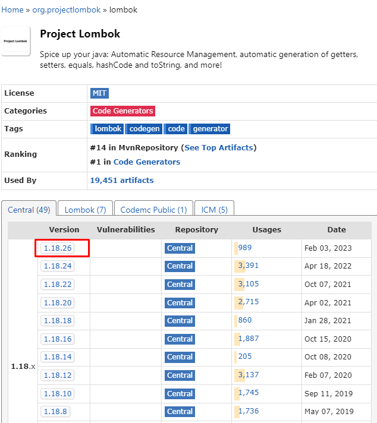
Task: Click the MIT license badge
Action: pos(99,93)
